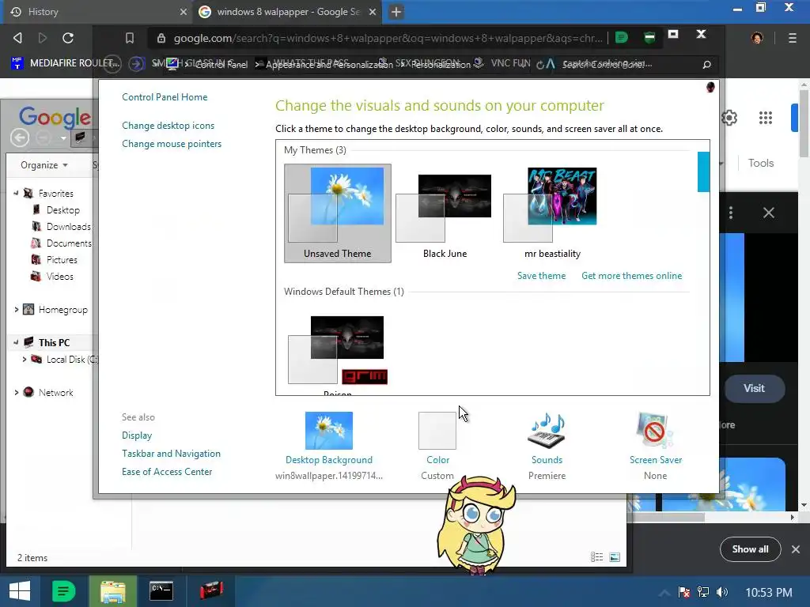810x607 pixels.
Task: Open a new browser tab
Action: (396, 11)
